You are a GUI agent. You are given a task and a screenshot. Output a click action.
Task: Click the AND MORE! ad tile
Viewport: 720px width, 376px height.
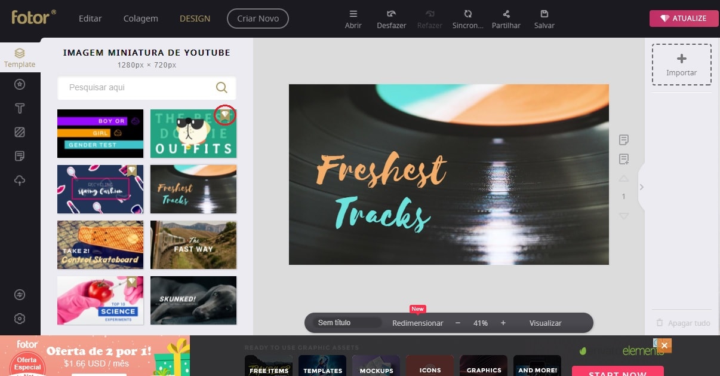pos(537,366)
